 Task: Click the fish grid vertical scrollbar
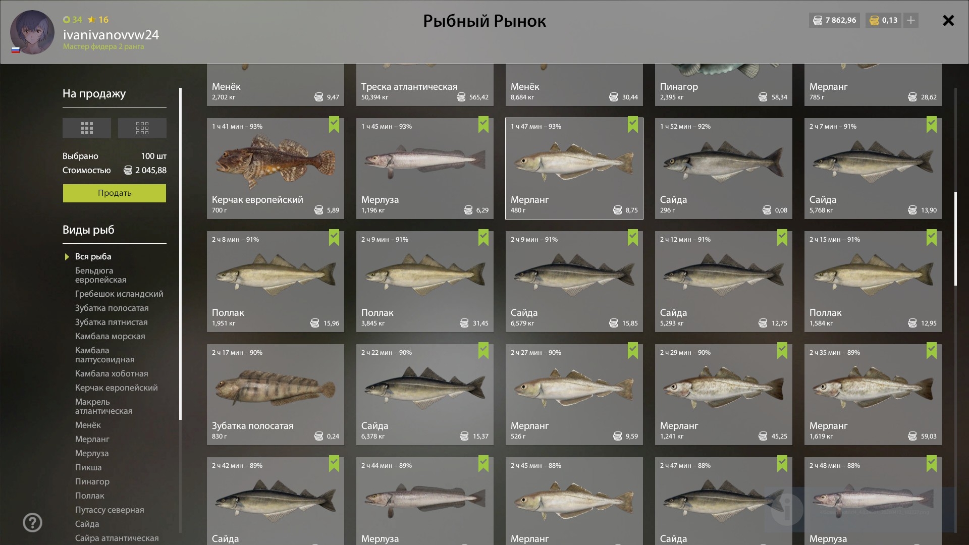(955, 238)
